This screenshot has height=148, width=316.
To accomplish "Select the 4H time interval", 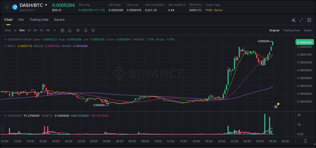I will [35, 30].
